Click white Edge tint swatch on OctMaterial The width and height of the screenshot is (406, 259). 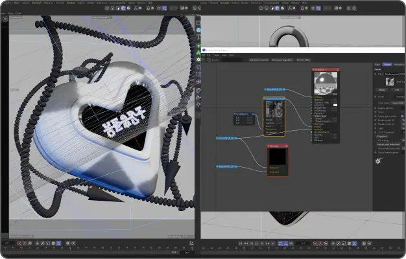335,105
